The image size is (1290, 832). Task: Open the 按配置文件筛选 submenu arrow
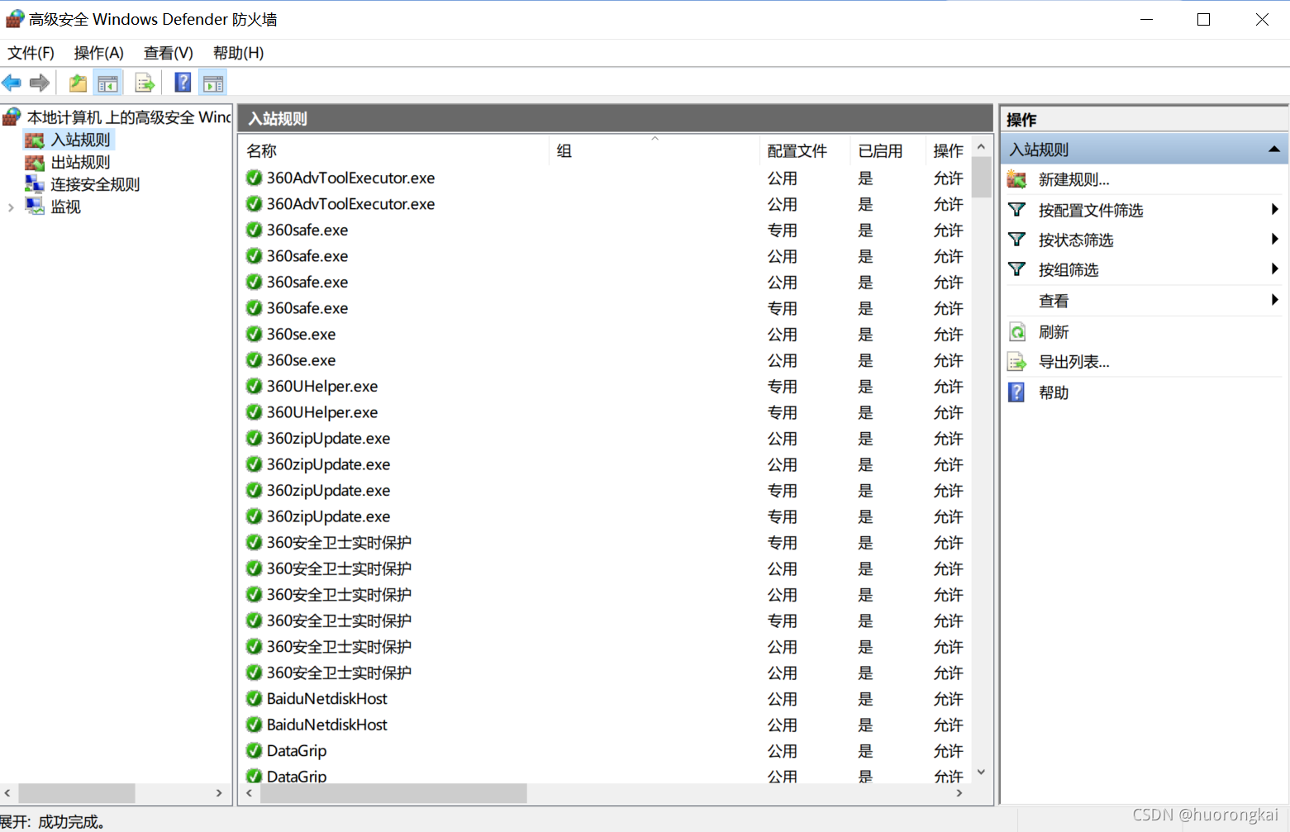point(1275,210)
